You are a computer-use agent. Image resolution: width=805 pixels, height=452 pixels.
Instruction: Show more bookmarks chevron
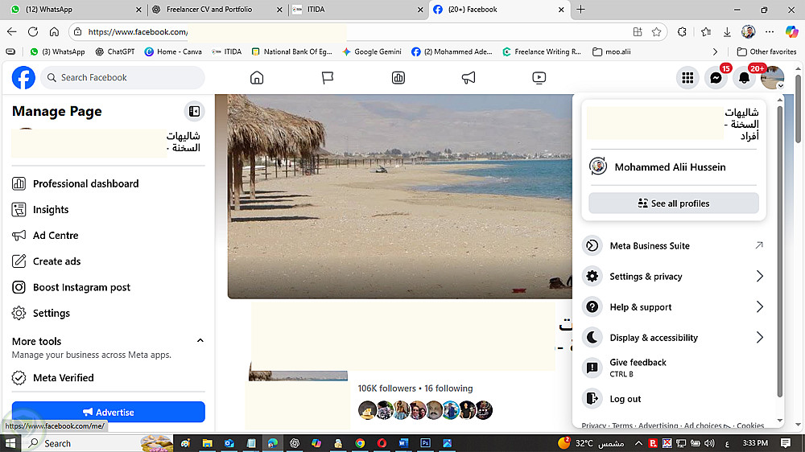(715, 51)
